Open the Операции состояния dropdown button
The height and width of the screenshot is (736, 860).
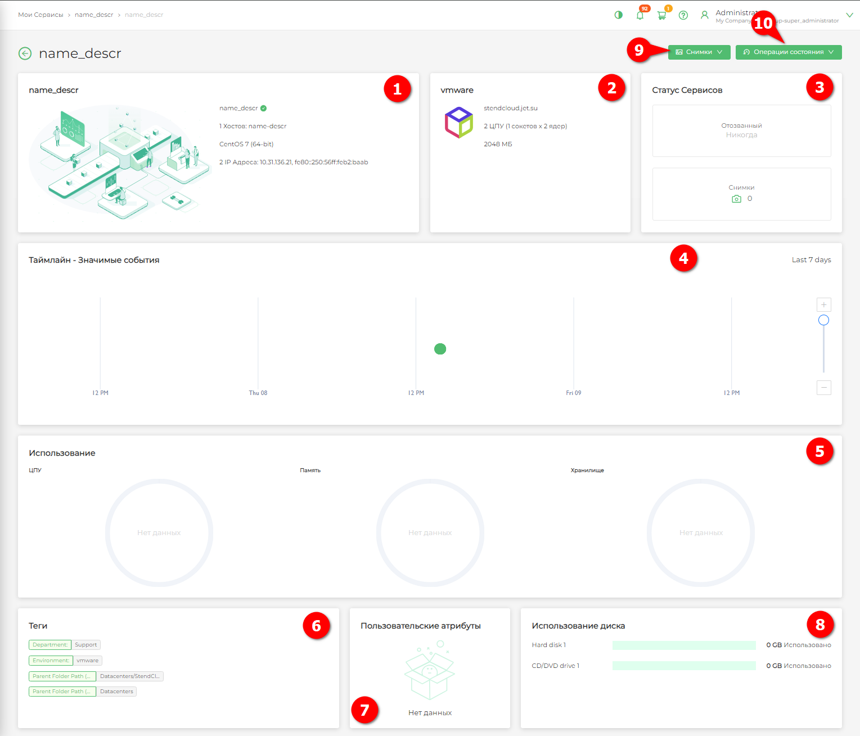point(789,52)
